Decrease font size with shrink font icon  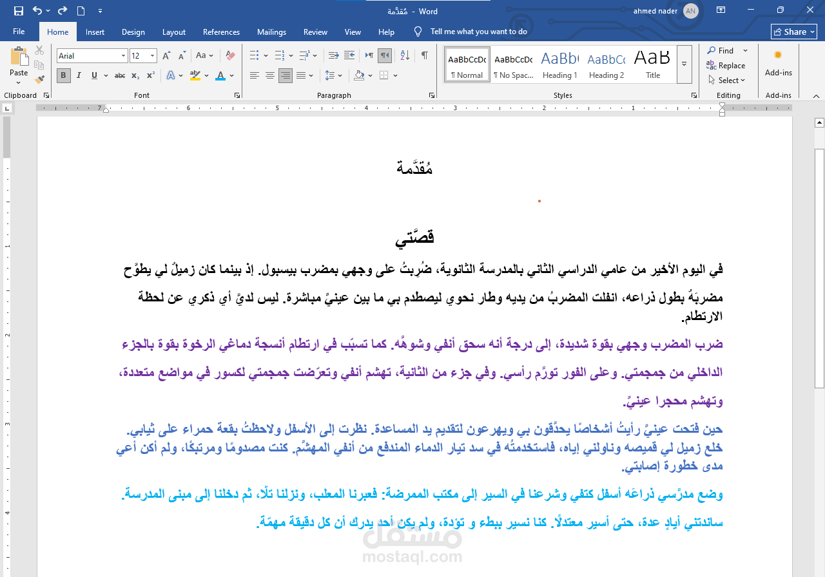click(x=180, y=56)
